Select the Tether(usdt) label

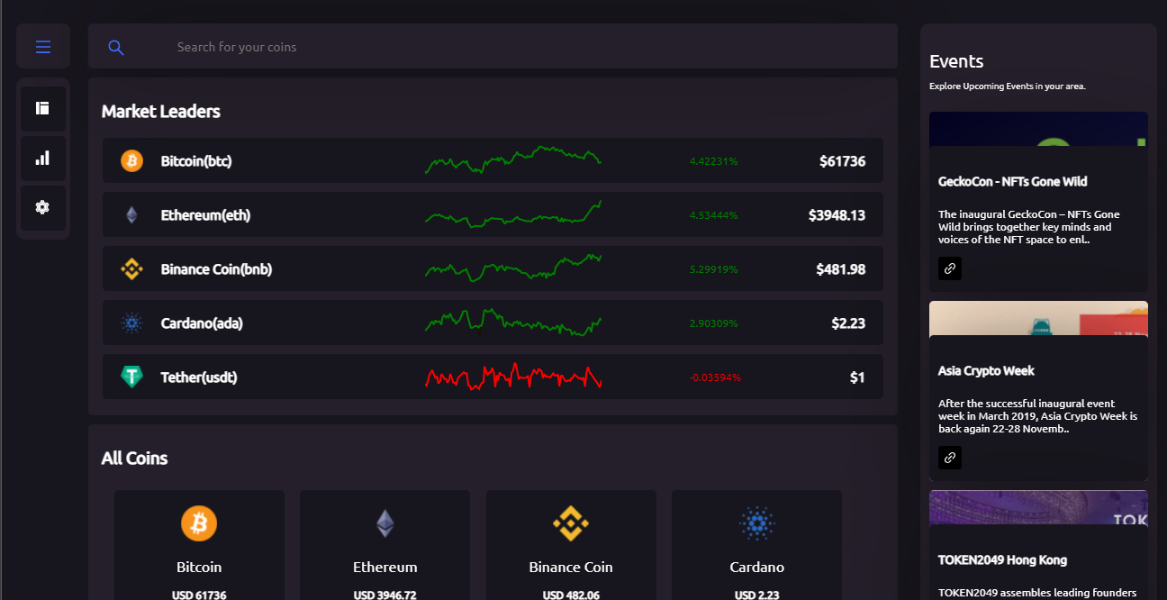[199, 377]
